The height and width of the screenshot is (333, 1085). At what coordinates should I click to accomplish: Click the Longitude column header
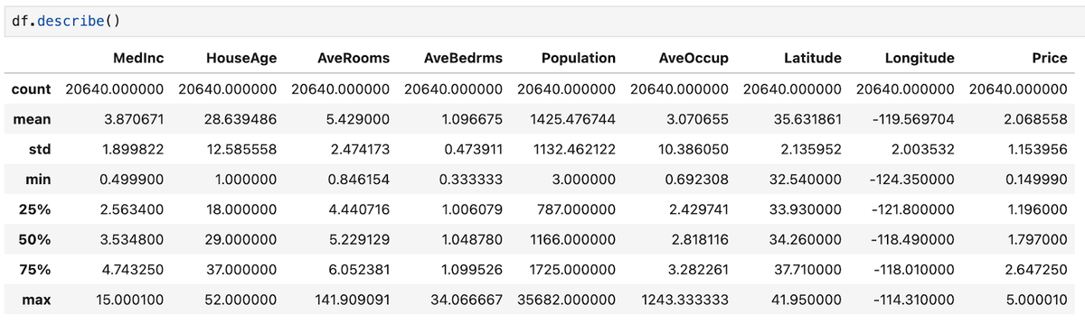click(920, 58)
